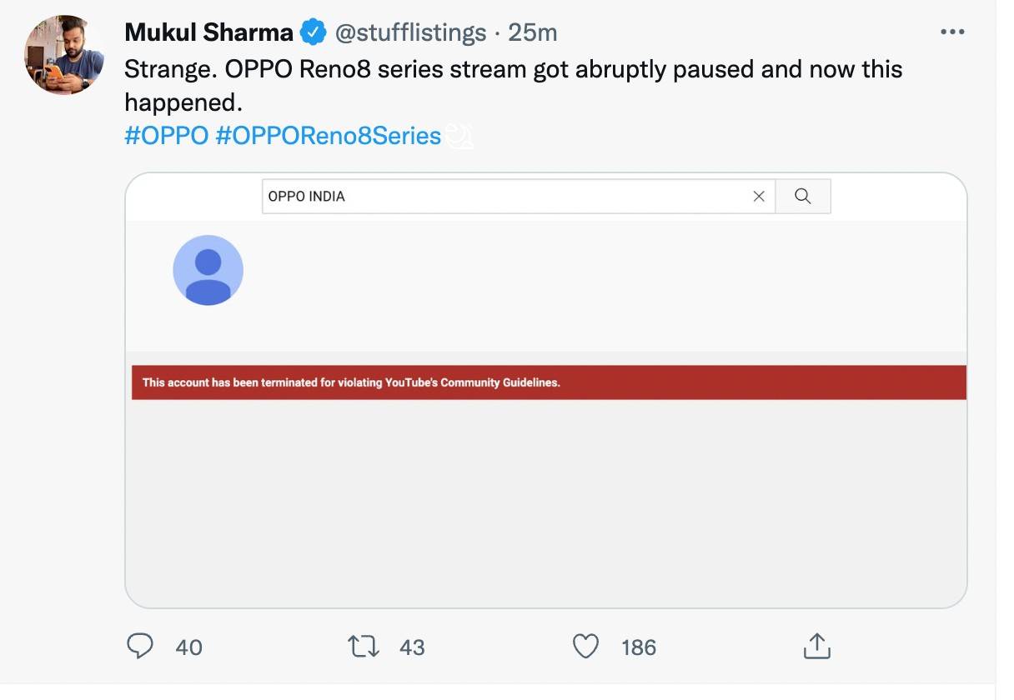The width and height of the screenshot is (1014, 700).
Task: Open the three-dot more options menu
Action: (952, 31)
